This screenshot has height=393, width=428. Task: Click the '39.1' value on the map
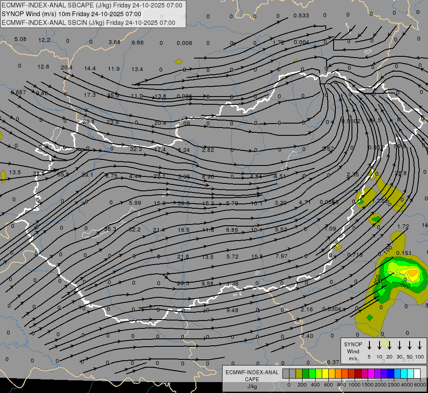point(87,175)
